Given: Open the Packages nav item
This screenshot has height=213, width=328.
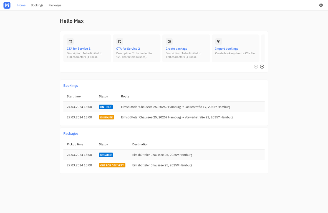Looking at the screenshot, I should point(55,5).
